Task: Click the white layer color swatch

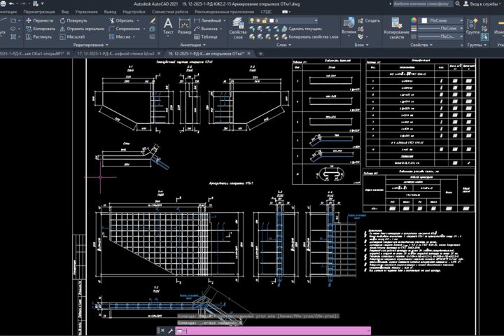Action: 272,20
